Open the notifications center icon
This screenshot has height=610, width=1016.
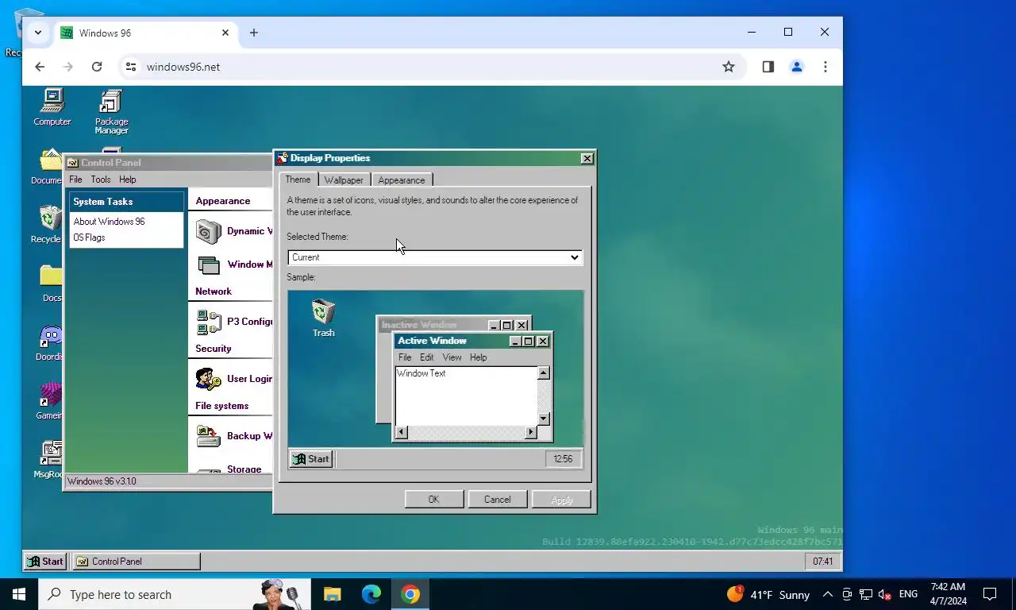coord(990,594)
